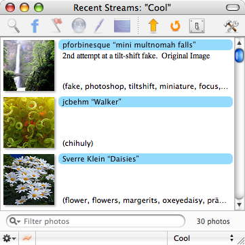Toggle the light switch toolbar icon

(x=197, y=26)
